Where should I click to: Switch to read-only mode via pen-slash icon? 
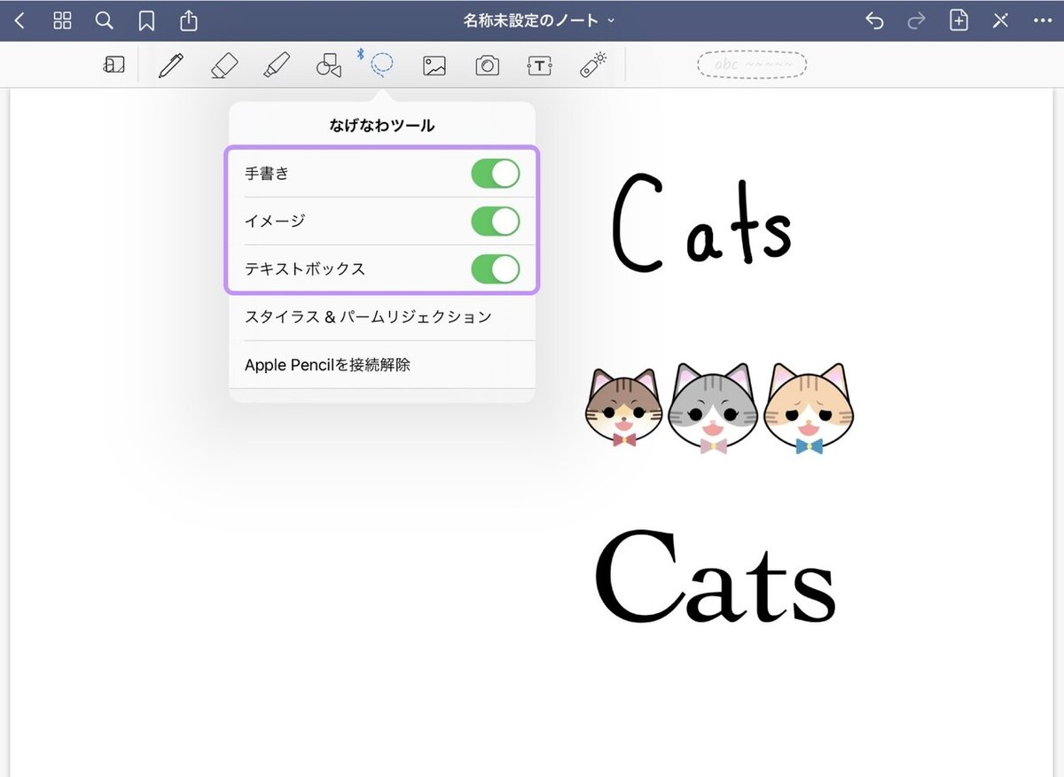[x=1001, y=19]
